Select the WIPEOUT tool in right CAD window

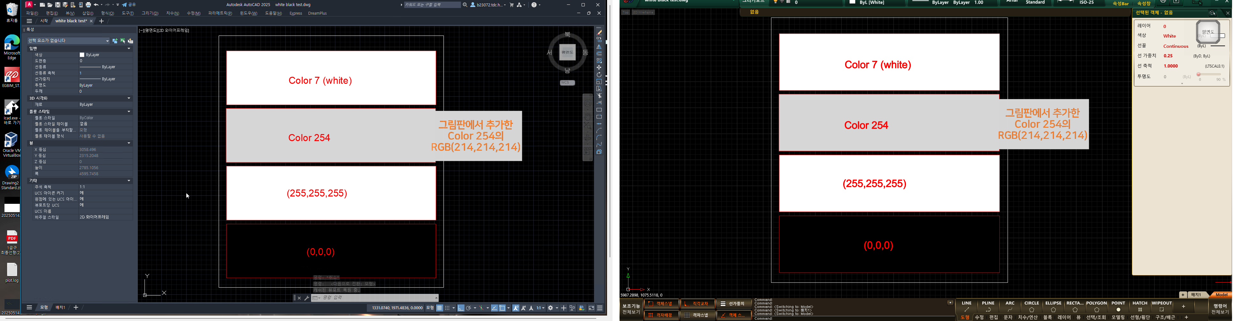[x=1162, y=306]
